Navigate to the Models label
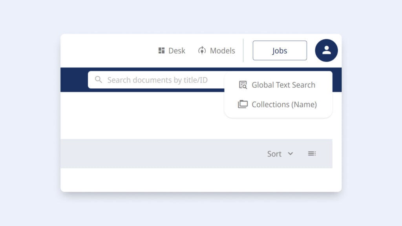The height and width of the screenshot is (226, 402). pos(222,51)
